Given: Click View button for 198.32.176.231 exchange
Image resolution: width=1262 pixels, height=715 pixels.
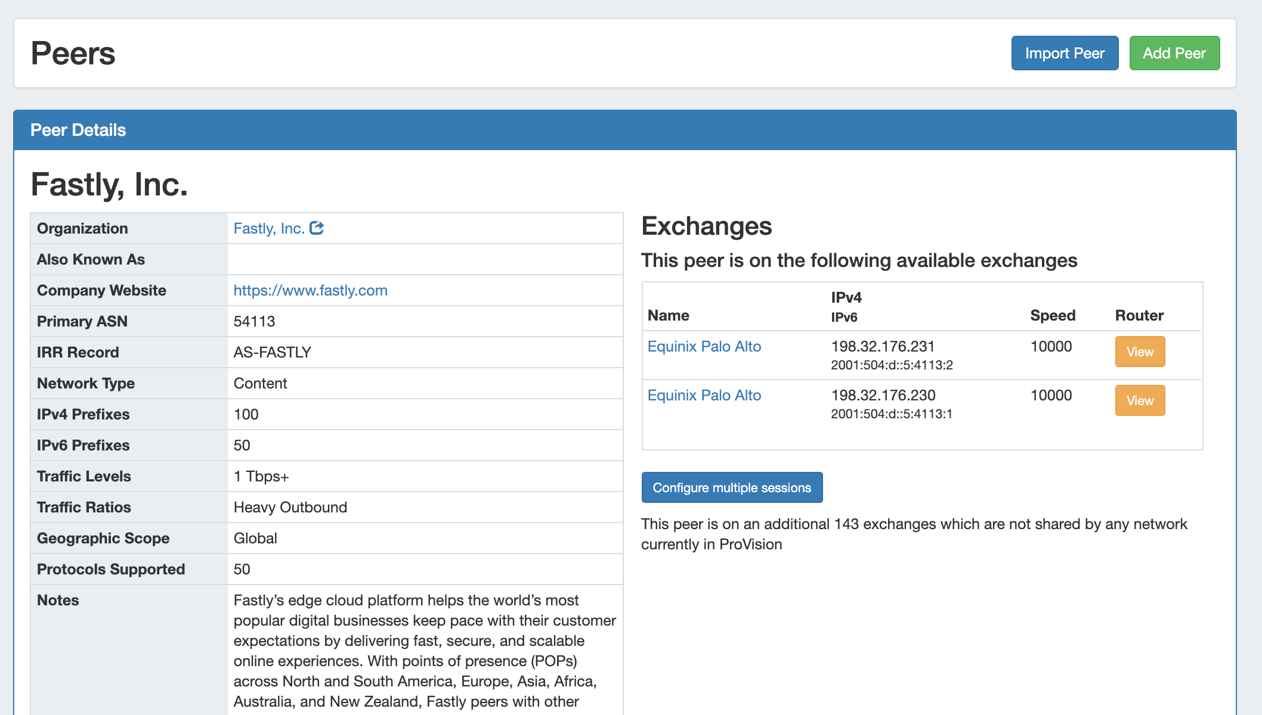Looking at the screenshot, I should coord(1139,352).
